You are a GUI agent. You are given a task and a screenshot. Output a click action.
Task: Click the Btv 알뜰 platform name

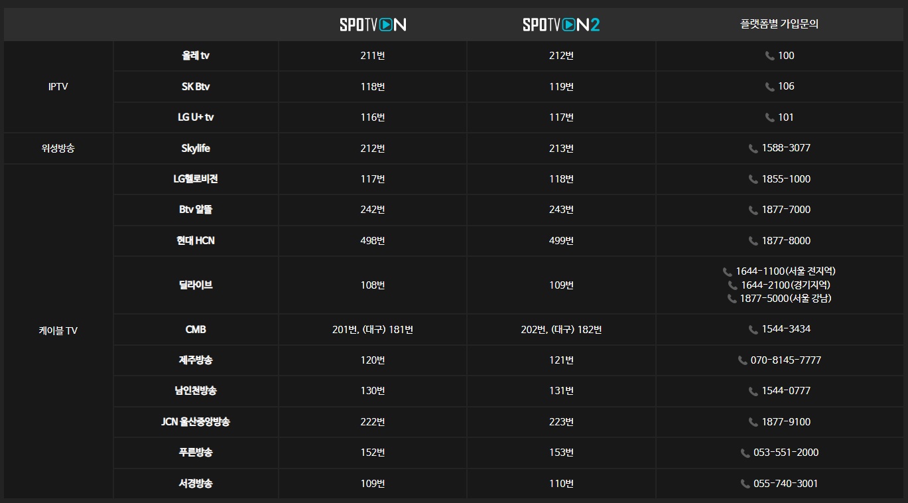click(x=196, y=210)
